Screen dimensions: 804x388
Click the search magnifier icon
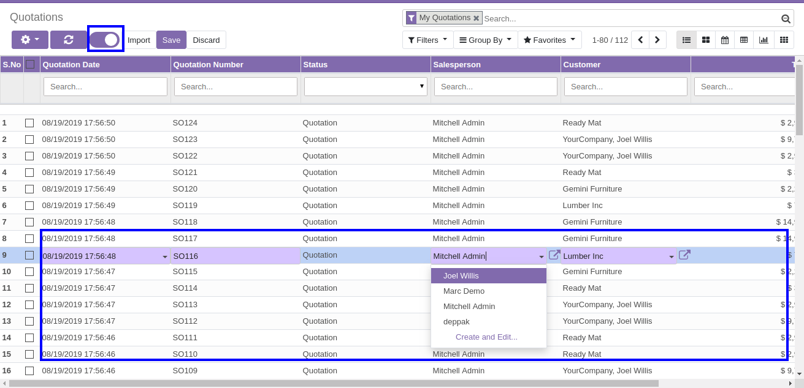click(786, 19)
